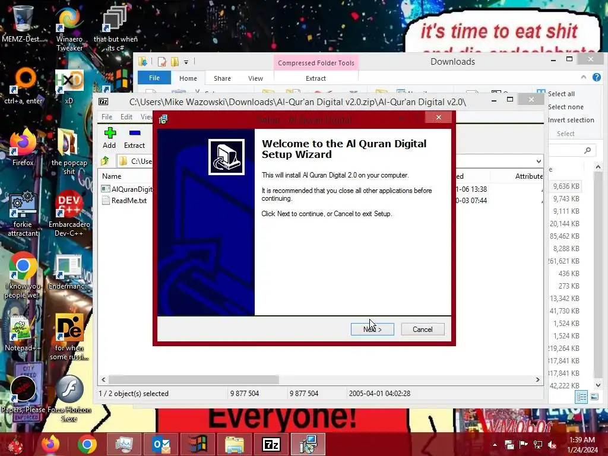Open File Explorer from the taskbar

point(235,444)
